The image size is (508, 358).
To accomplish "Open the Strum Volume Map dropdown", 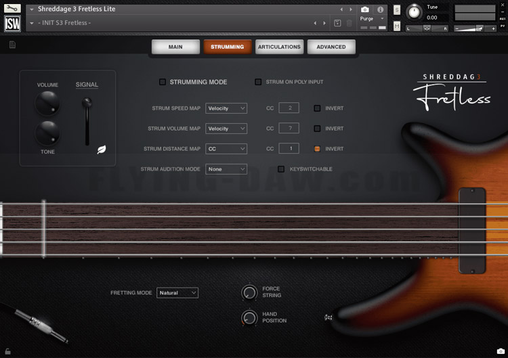I will [226, 129].
